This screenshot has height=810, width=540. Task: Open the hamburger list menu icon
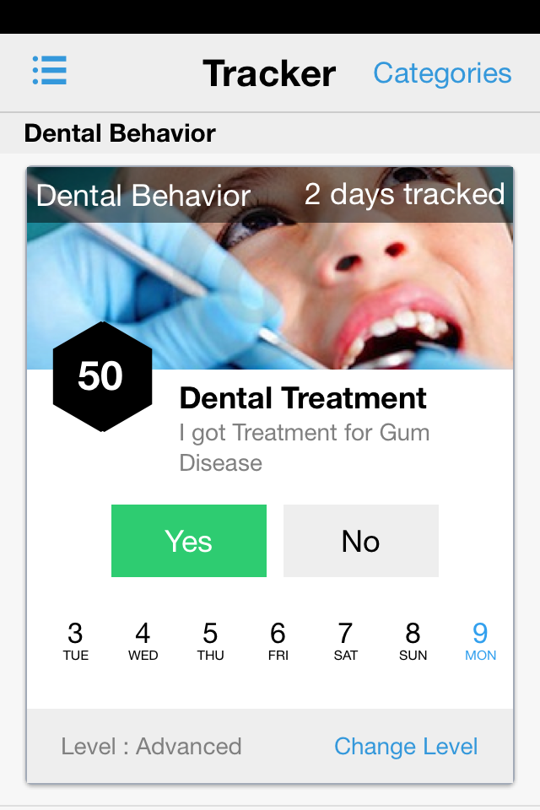pyautogui.click(x=50, y=71)
